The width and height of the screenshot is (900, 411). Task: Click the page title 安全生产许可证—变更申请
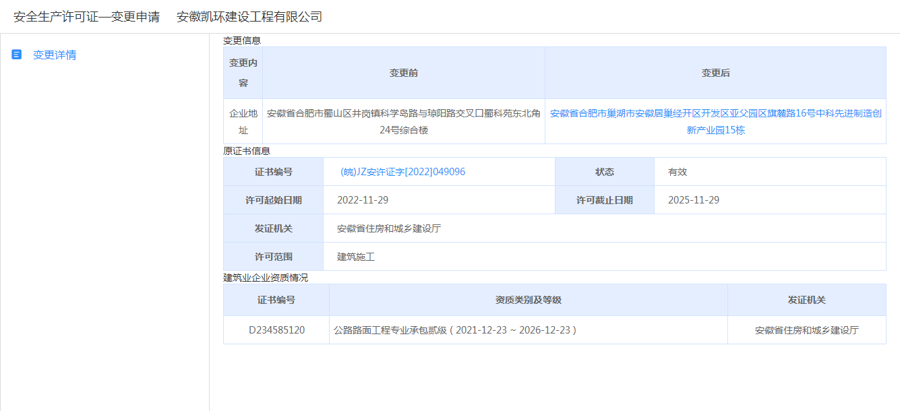point(86,17)
